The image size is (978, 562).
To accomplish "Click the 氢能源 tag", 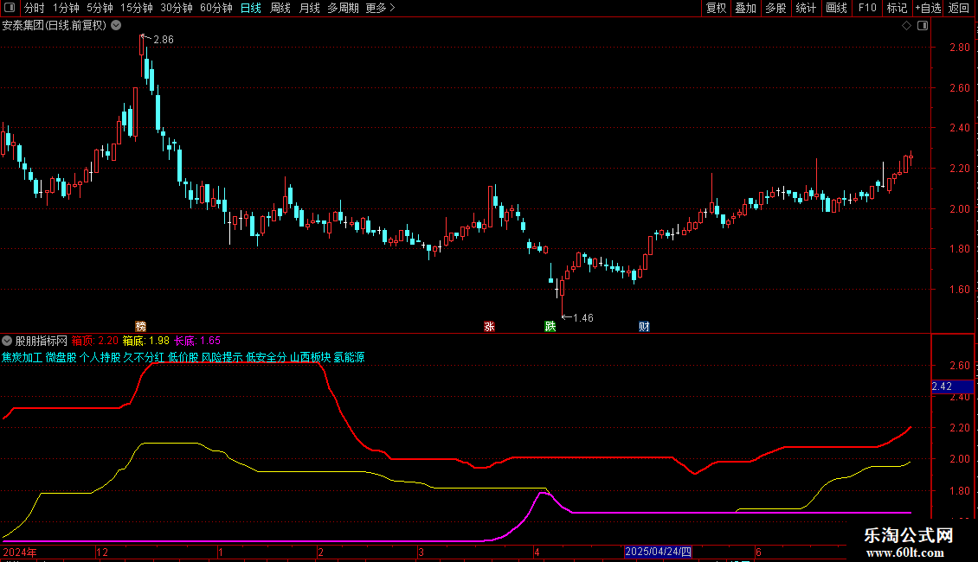I will tap(350, 358).
